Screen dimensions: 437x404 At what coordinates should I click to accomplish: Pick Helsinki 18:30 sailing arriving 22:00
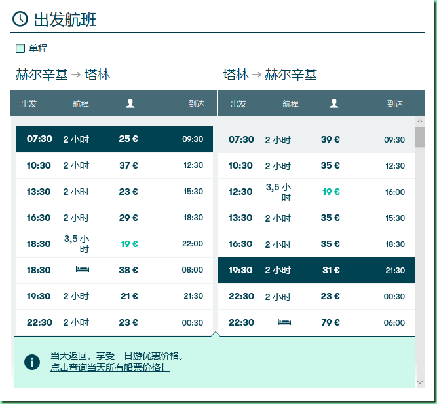click(115, 244)
